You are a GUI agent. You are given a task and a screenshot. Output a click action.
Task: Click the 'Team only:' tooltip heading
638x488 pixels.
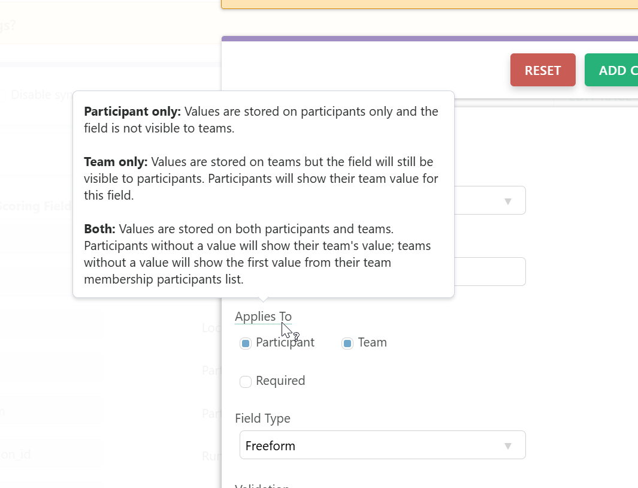pyautogui.click(x=116, y=162)
